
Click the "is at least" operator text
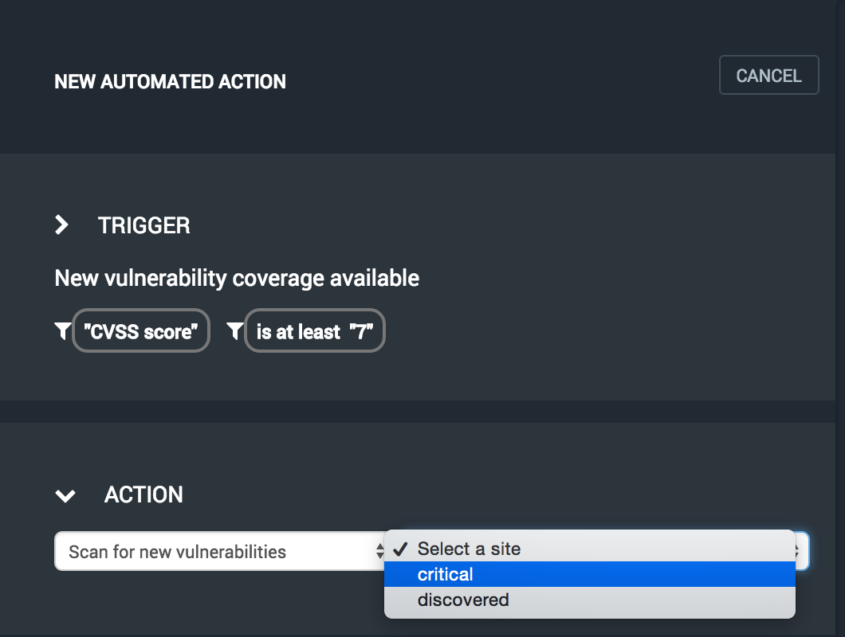[298, 331]
